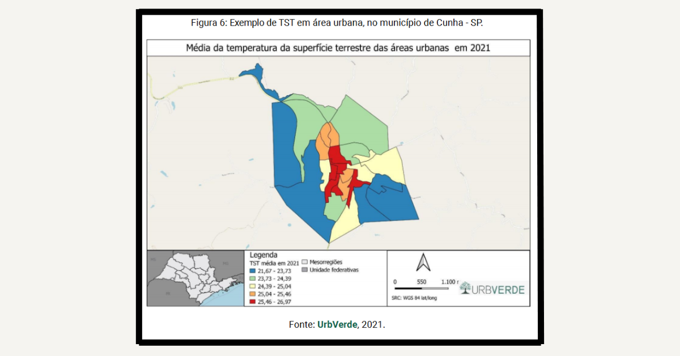This screenshot has height=356, width=680.
Task: Click the TST média em 2021 label
Action: [x=274, y=264]
